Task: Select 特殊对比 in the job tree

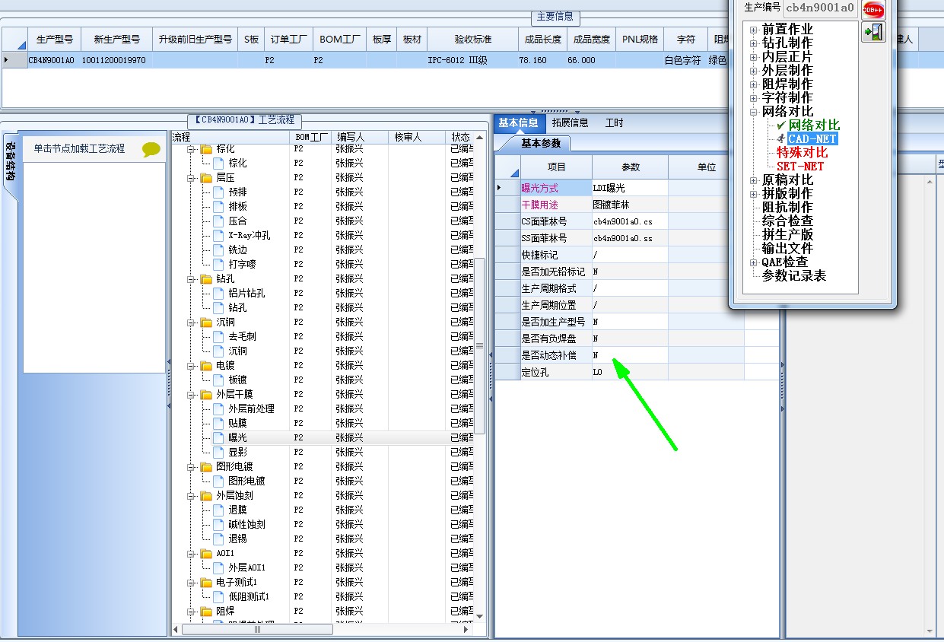Action: click(x=802, y=152)
